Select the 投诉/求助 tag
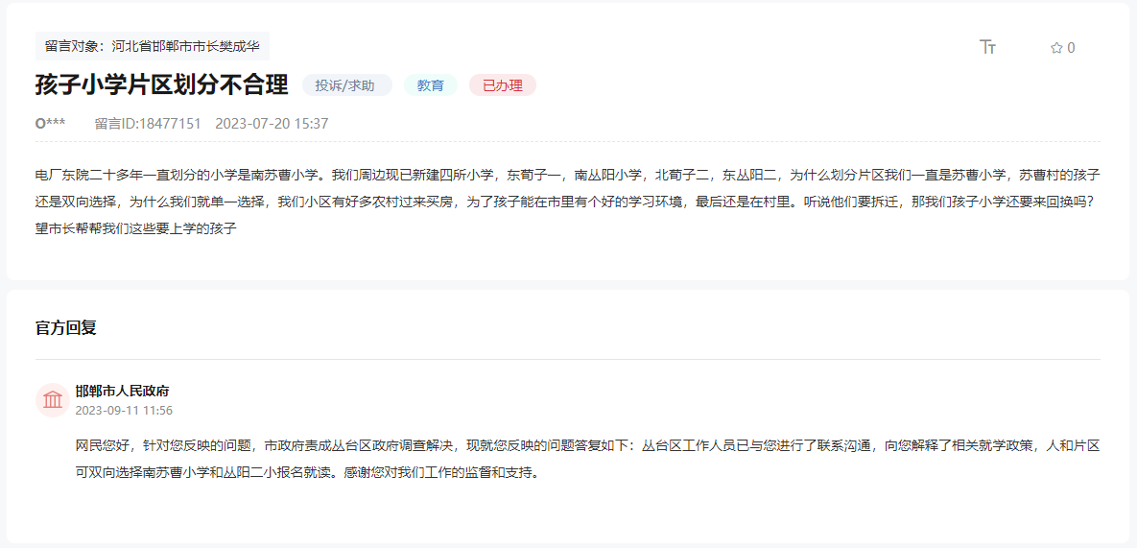 click(x=347, y=84)
